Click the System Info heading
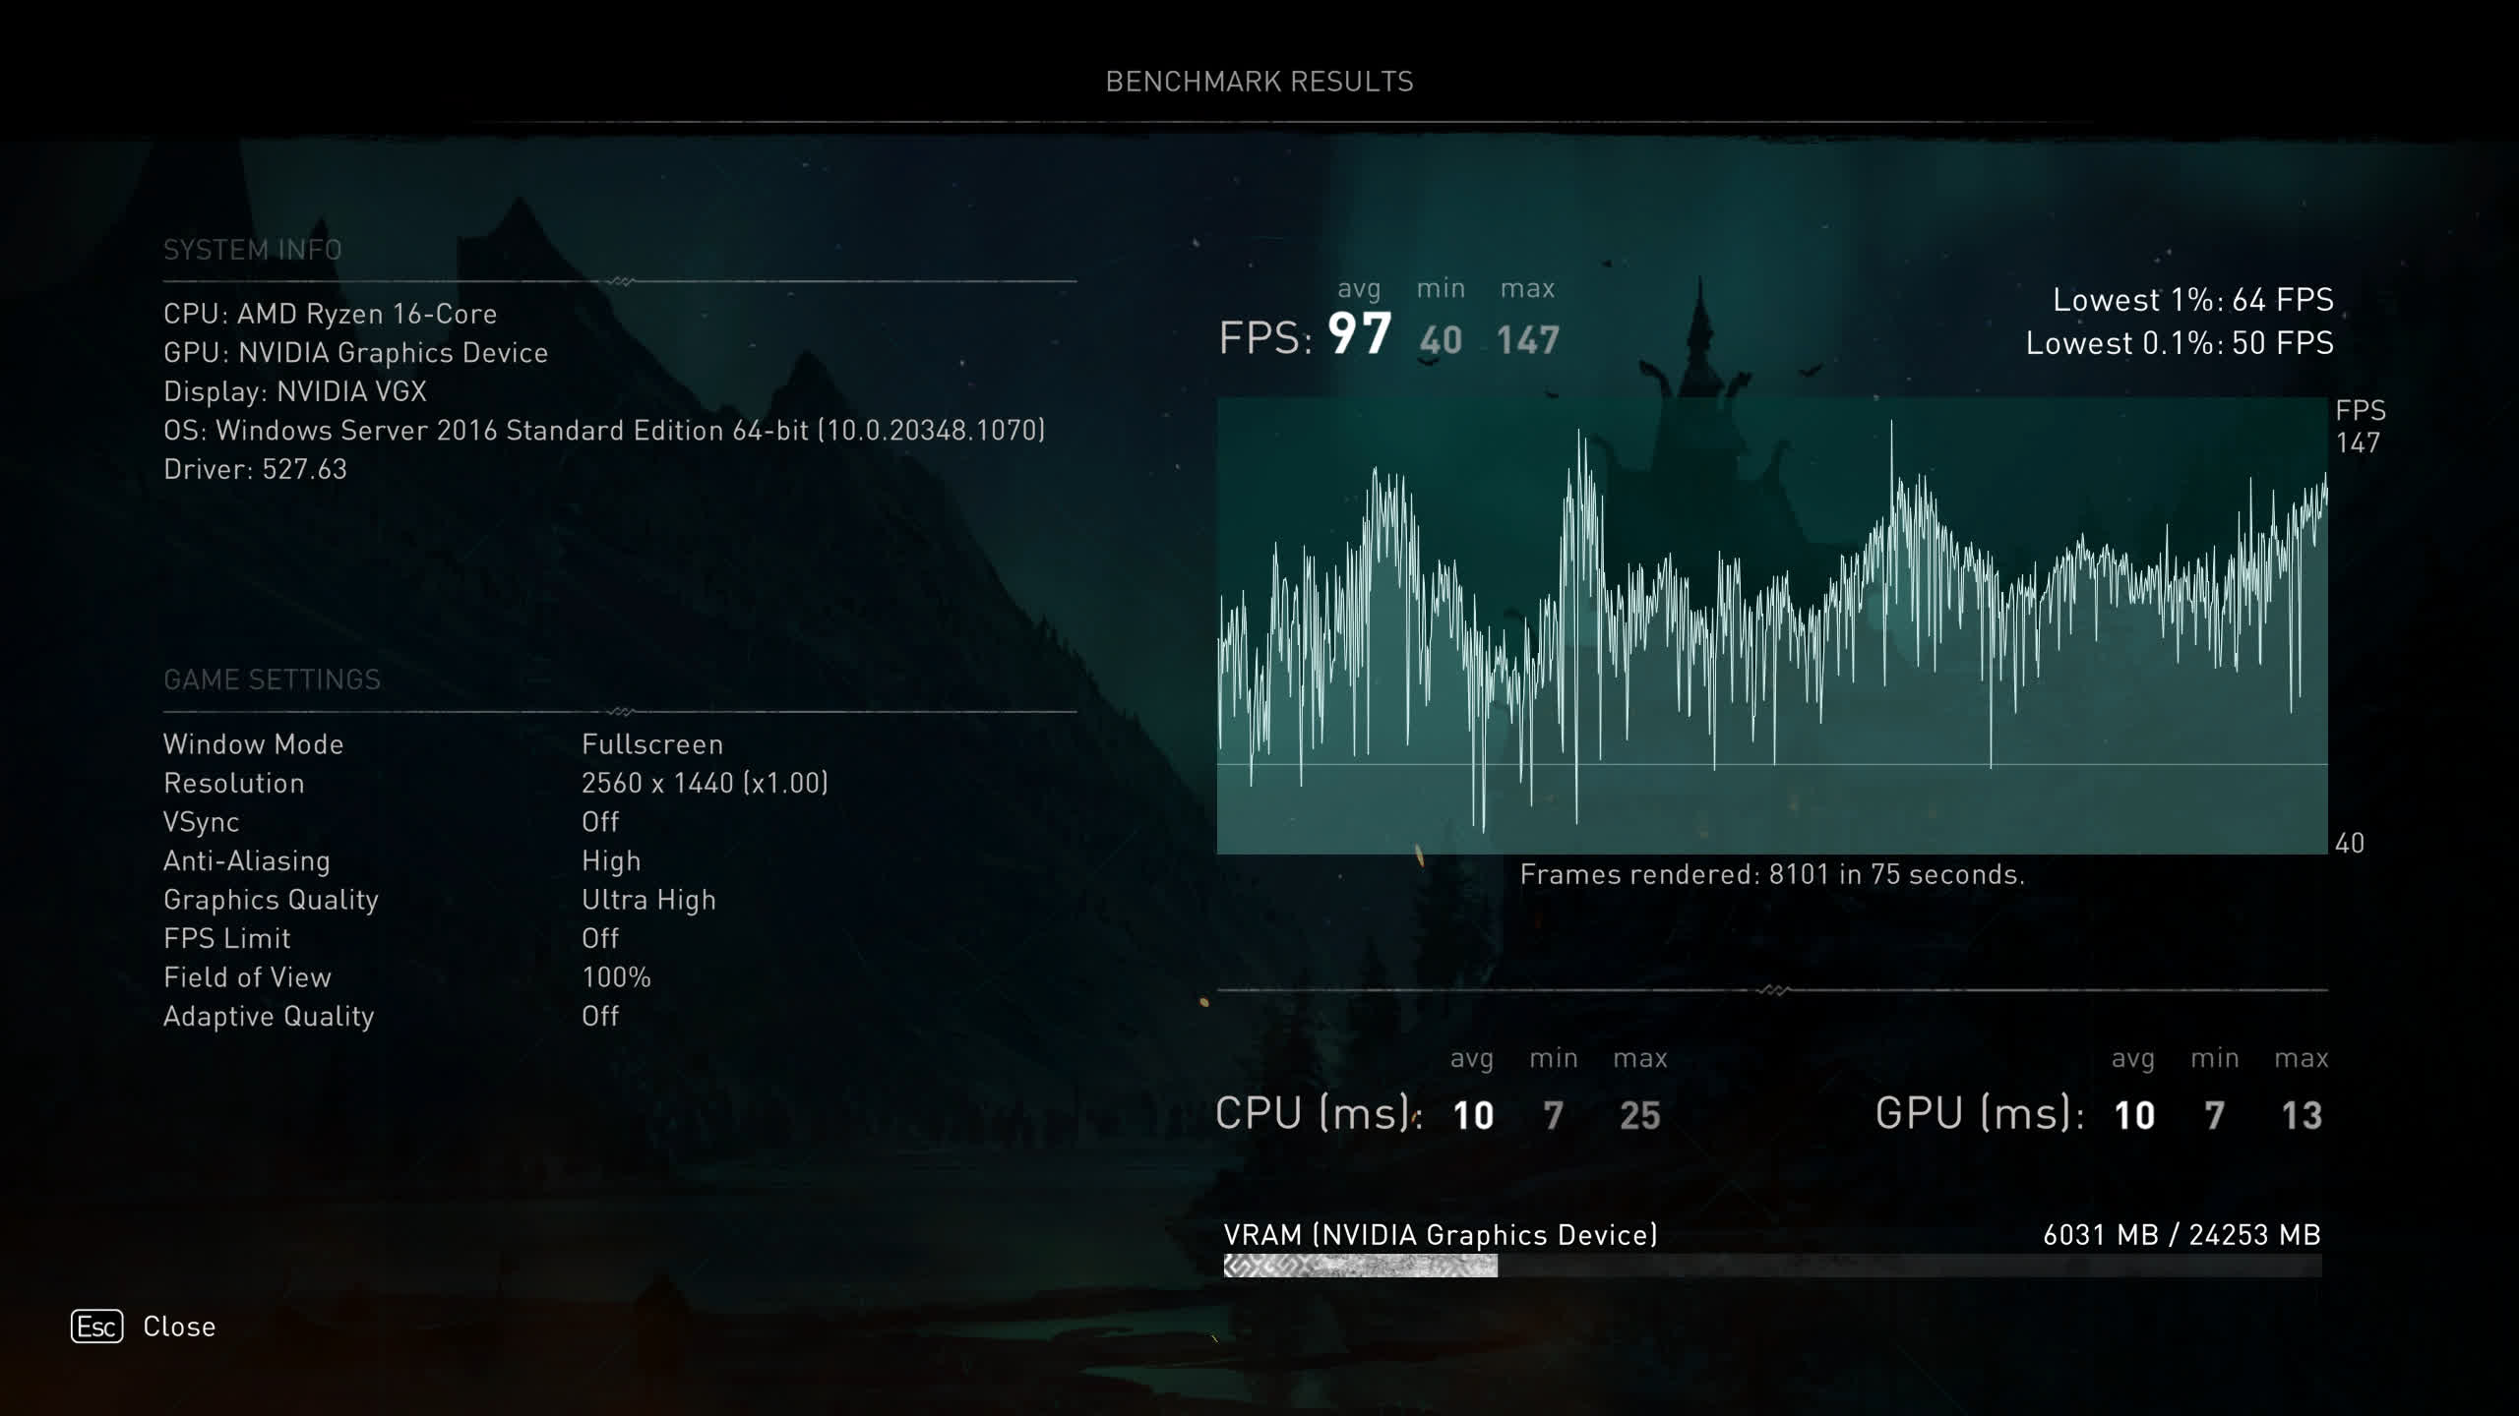The image size is (2519, 1416). [253, 250]
